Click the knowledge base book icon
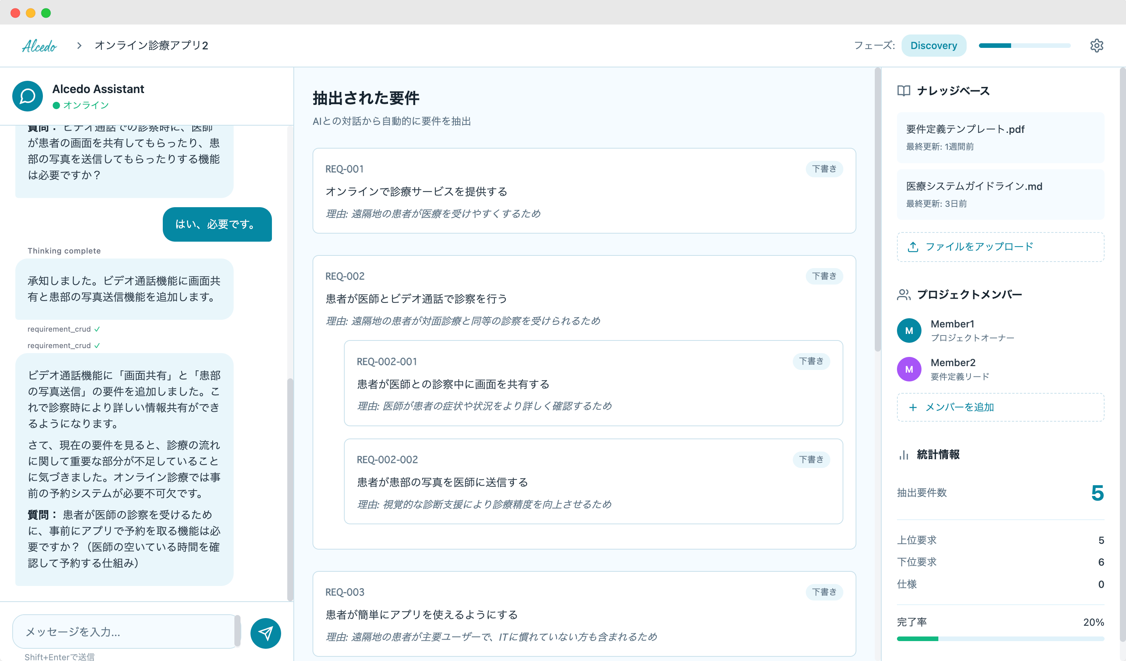1126x661 pixels. coord(903,90)
